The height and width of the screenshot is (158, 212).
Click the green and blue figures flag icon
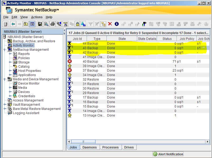(x=144, y=24)
